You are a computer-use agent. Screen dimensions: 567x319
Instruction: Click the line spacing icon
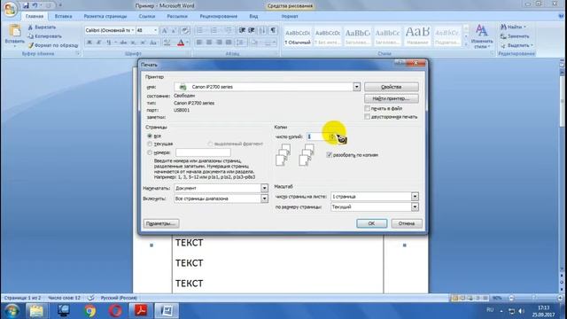240,43
